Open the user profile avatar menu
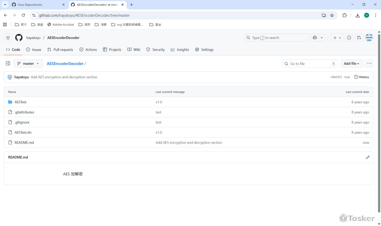 pyautogui.click(x=369, y=38)
